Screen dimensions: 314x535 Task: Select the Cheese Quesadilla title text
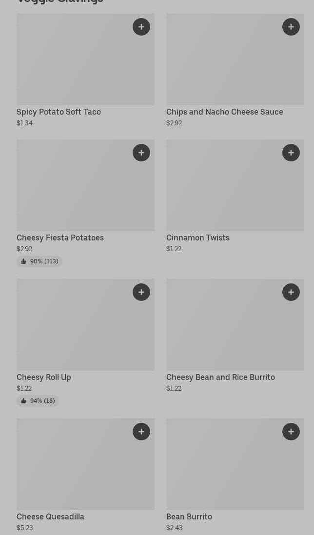[x=50, y=516]
